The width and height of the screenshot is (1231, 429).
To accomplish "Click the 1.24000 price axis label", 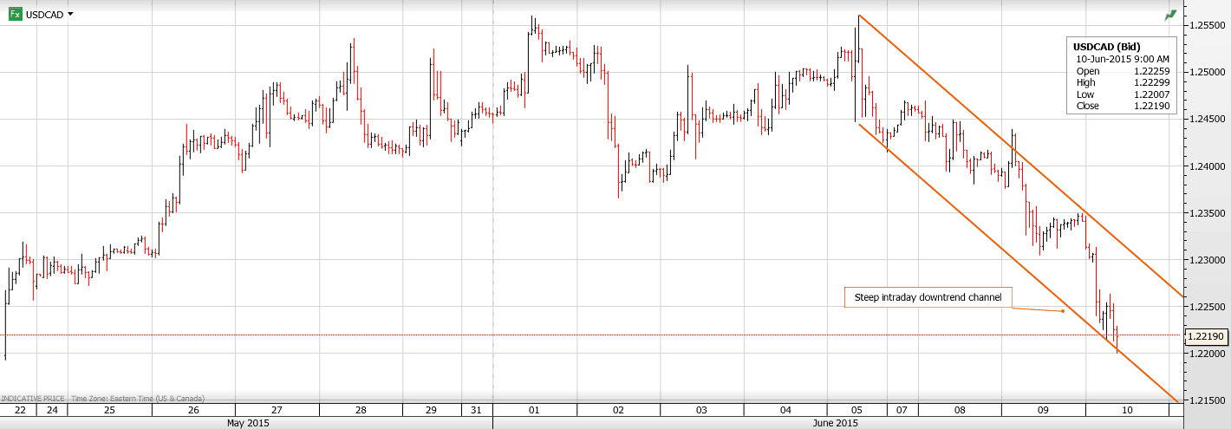I will pyautogui.click(x=1206, y=166).
